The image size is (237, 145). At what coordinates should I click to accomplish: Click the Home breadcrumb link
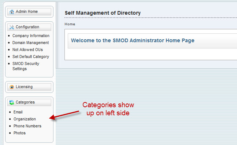(70, 24)
